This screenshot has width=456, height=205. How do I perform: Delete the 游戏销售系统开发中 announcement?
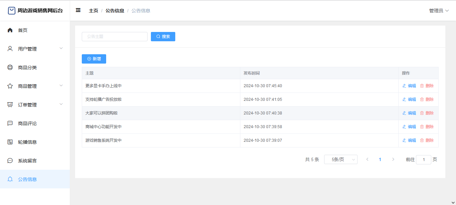427,140
